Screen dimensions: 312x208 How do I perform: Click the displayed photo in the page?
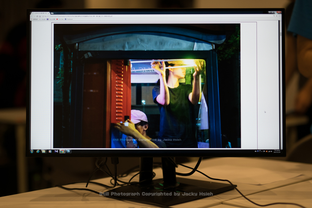[x=147, y=86]
